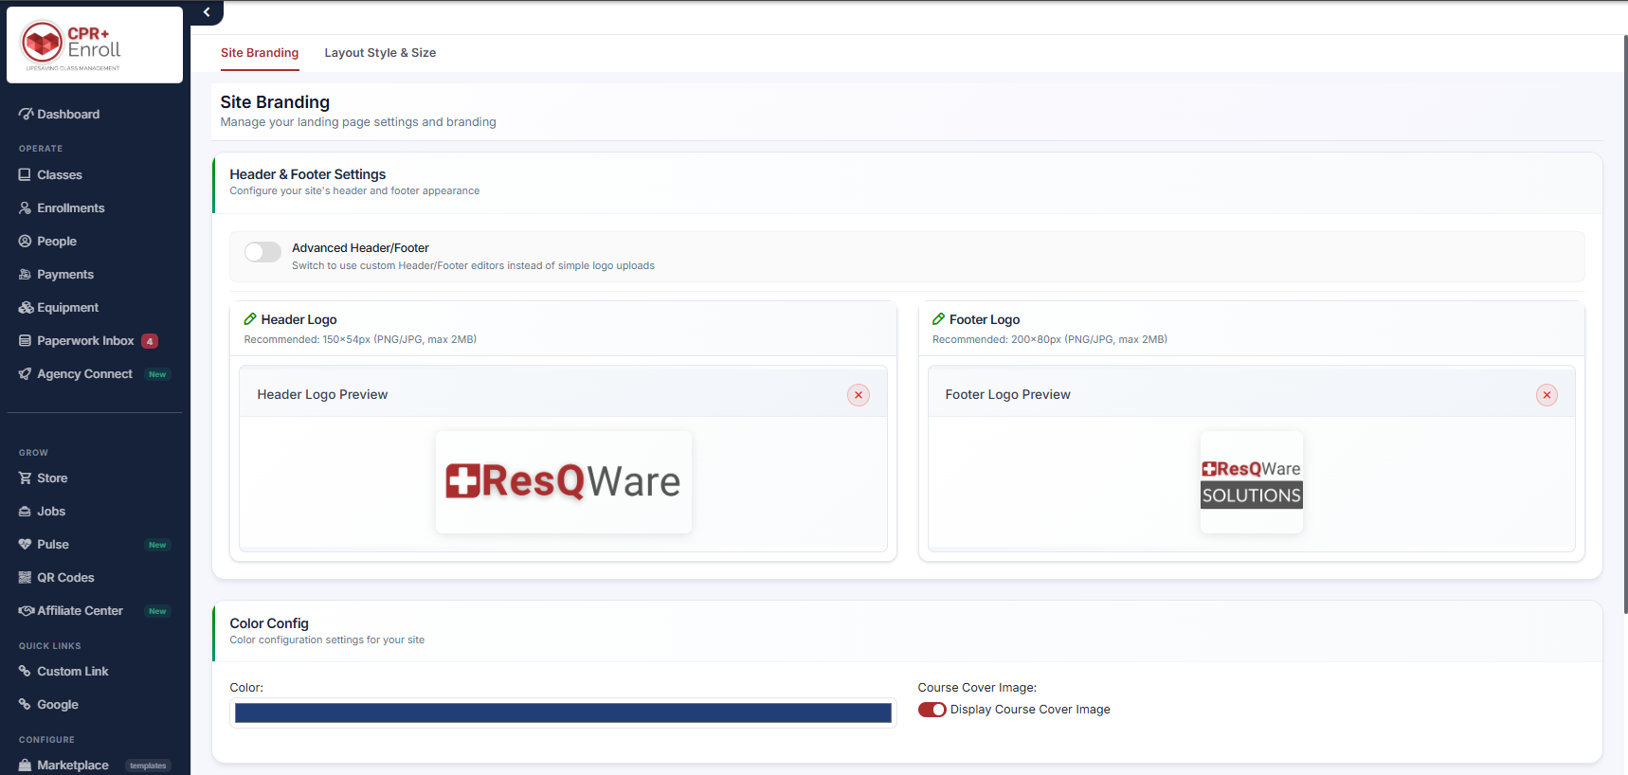Viewport: 1628px width, 775px height.
Task: Collapse the sidebar using the chevron button
Action: 207,12
